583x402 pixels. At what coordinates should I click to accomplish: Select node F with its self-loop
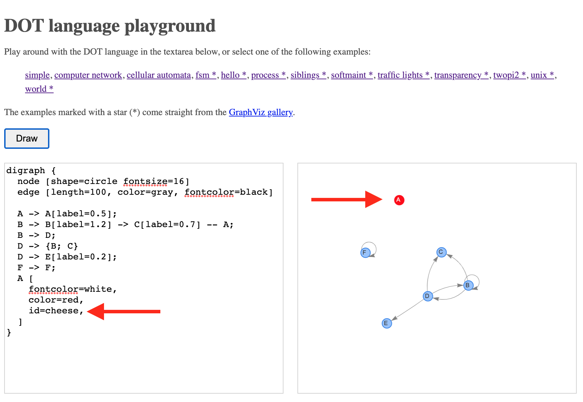tap(365, 252)
